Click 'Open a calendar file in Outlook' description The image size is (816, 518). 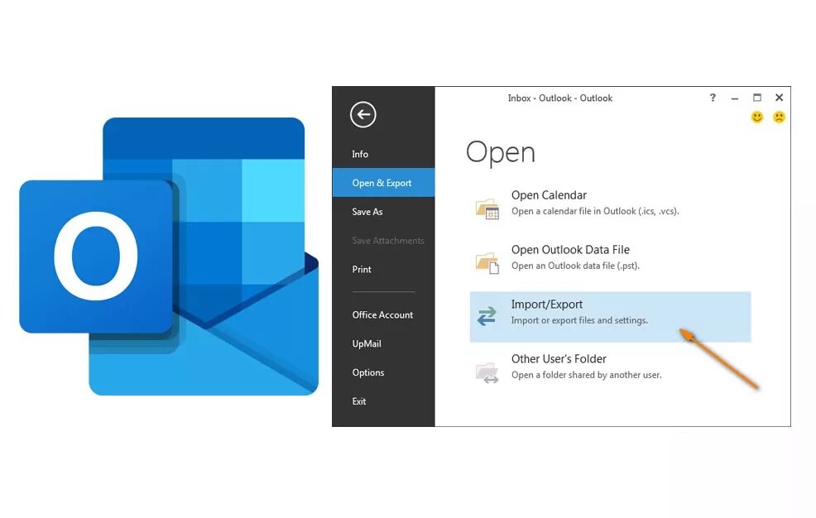click(595, 211)
